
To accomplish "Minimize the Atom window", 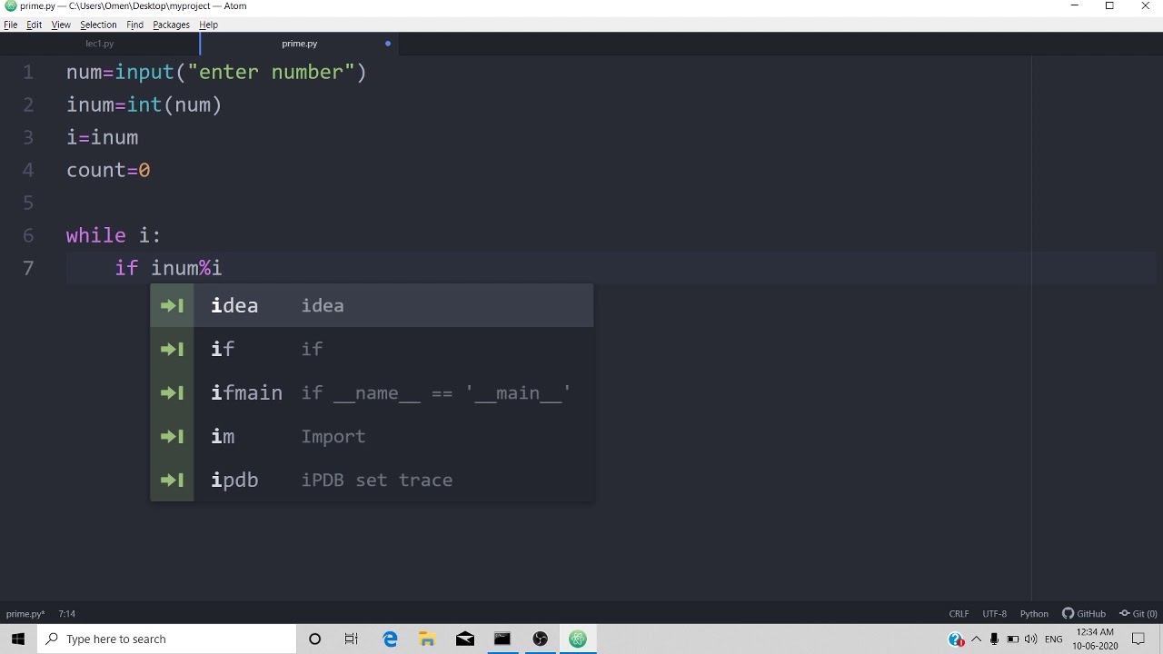I will click(x=1074, y=6).
